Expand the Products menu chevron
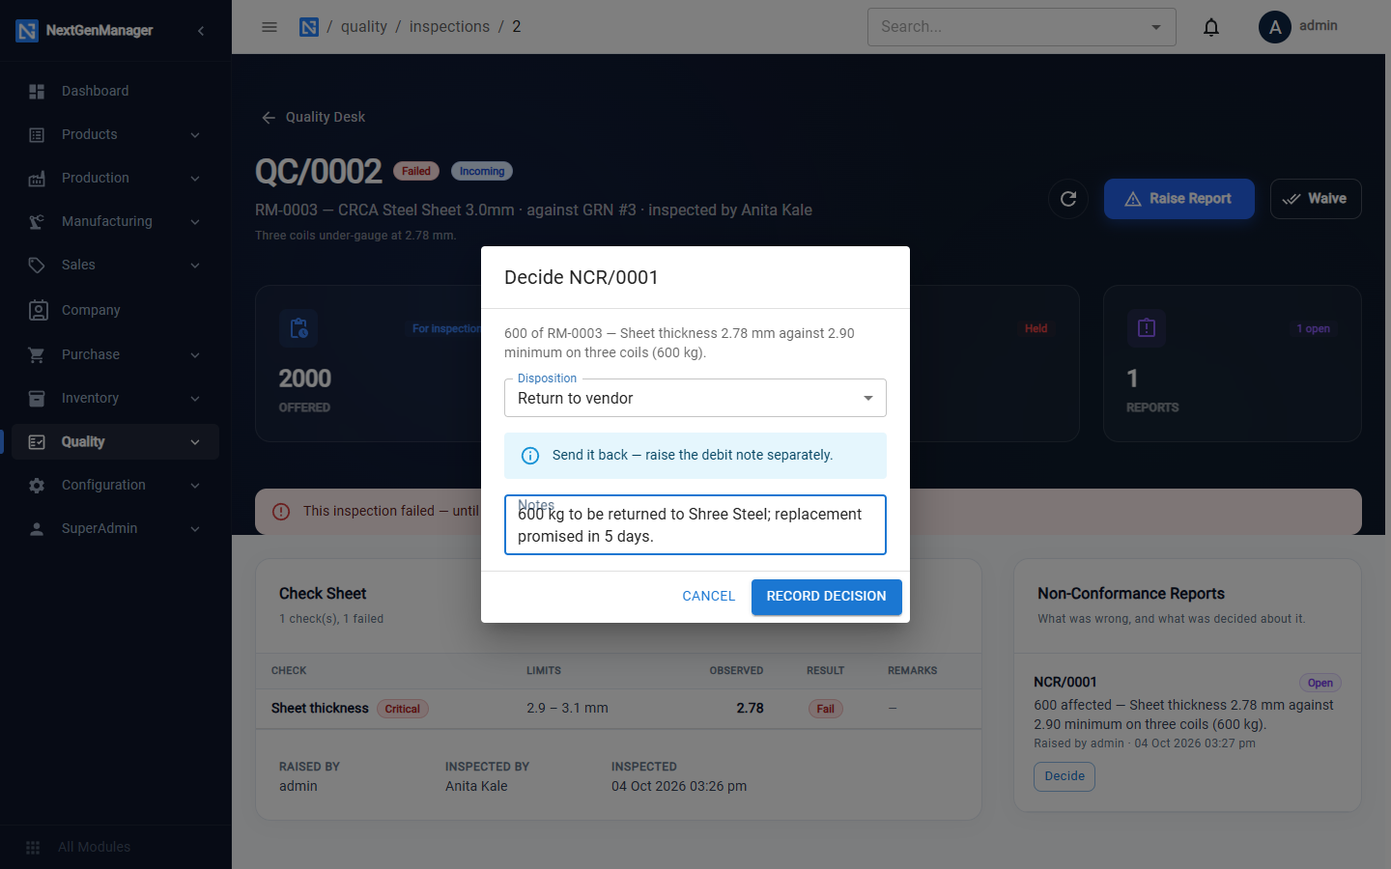 tap(195, 135)
